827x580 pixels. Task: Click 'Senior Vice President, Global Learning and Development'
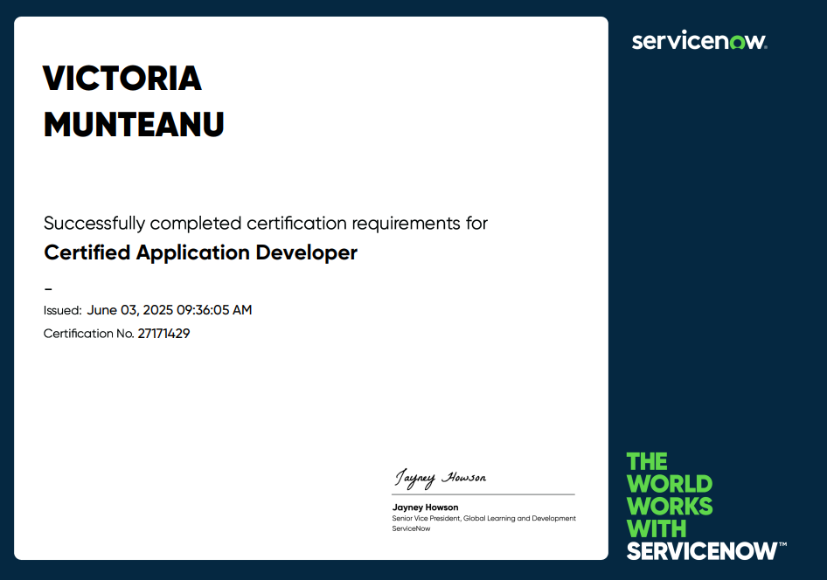483,518
